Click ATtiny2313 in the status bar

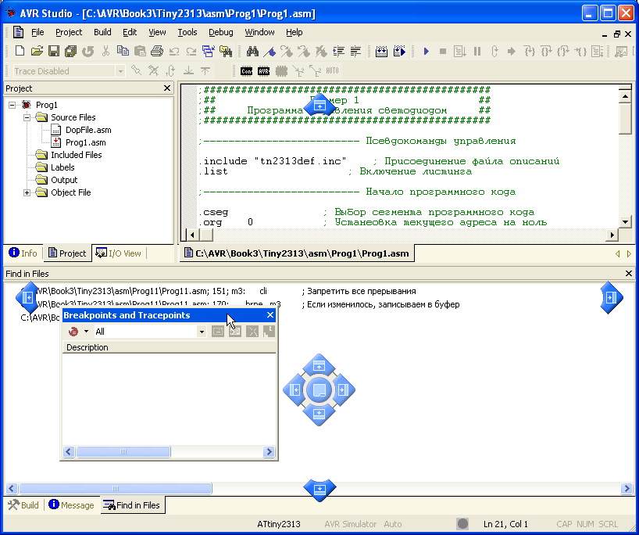(279, 524)
